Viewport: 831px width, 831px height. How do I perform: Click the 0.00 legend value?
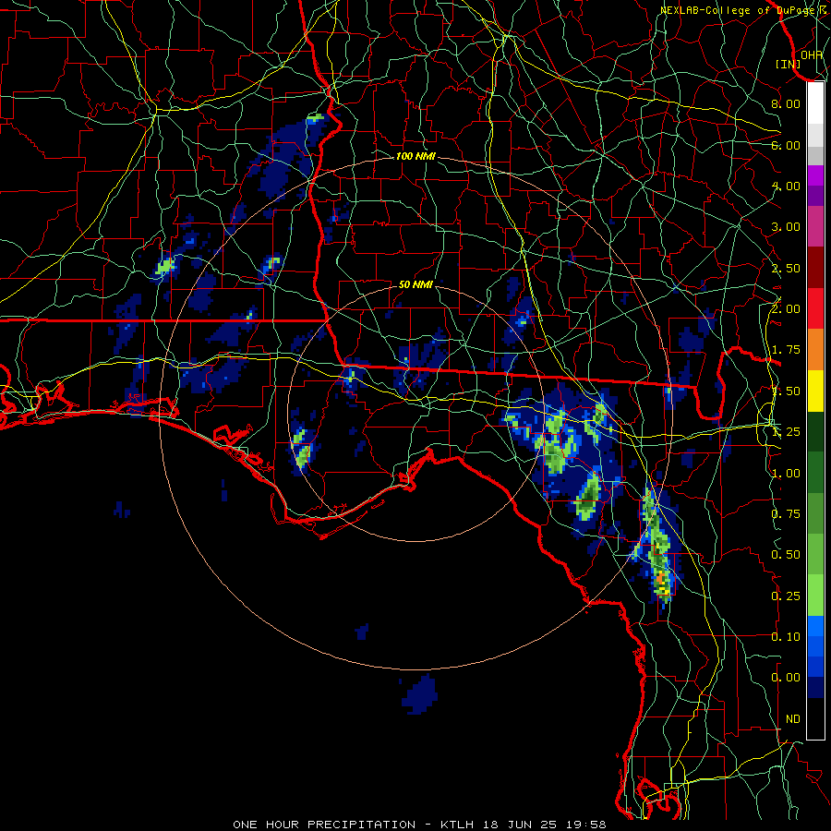click(x=786, y=678)
